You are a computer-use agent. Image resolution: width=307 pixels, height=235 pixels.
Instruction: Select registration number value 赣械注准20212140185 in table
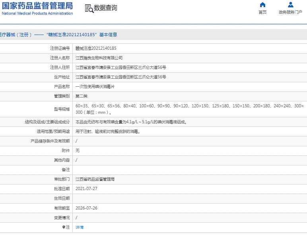pos(96,48)
